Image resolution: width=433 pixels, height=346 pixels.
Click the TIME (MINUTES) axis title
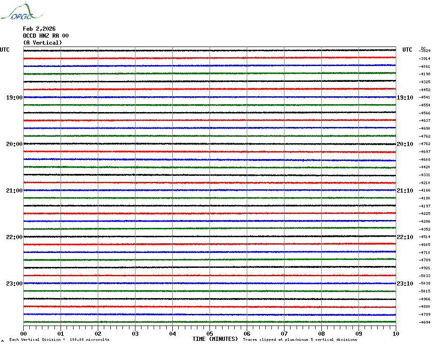pyautogui.click(x=215, y=339)
